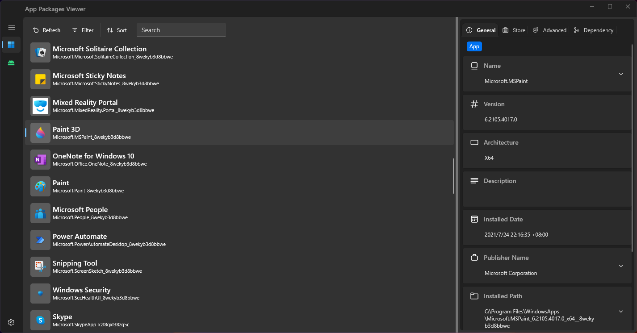Screen dimensions: 637x333
Task: Expand the Publisher Name chevron
Action: tap(620, 266)
